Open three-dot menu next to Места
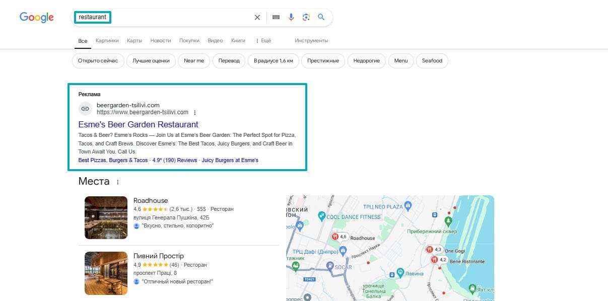Screen dimensions: 608x301 118,182
